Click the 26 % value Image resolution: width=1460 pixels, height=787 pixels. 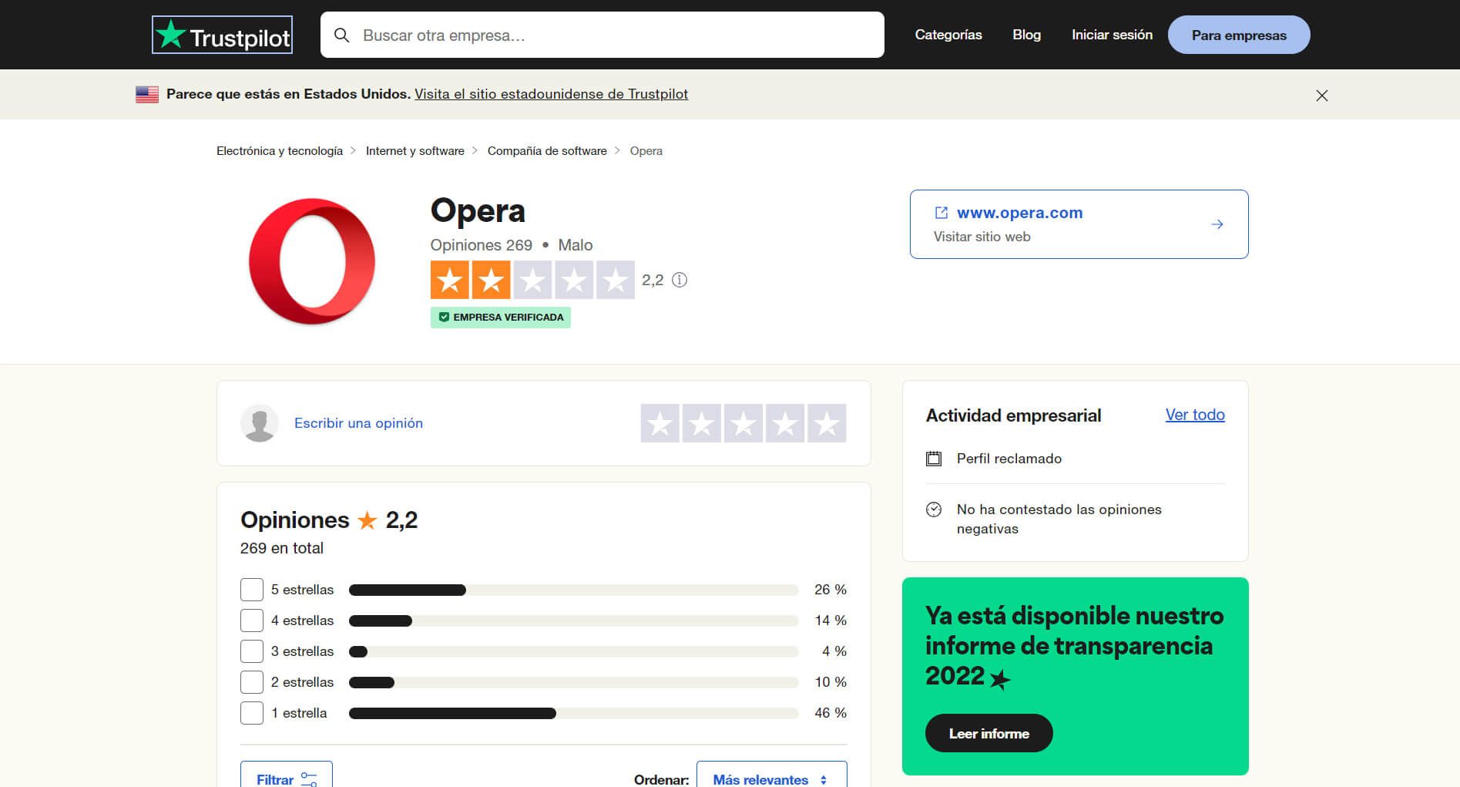(x=831, y=590)
